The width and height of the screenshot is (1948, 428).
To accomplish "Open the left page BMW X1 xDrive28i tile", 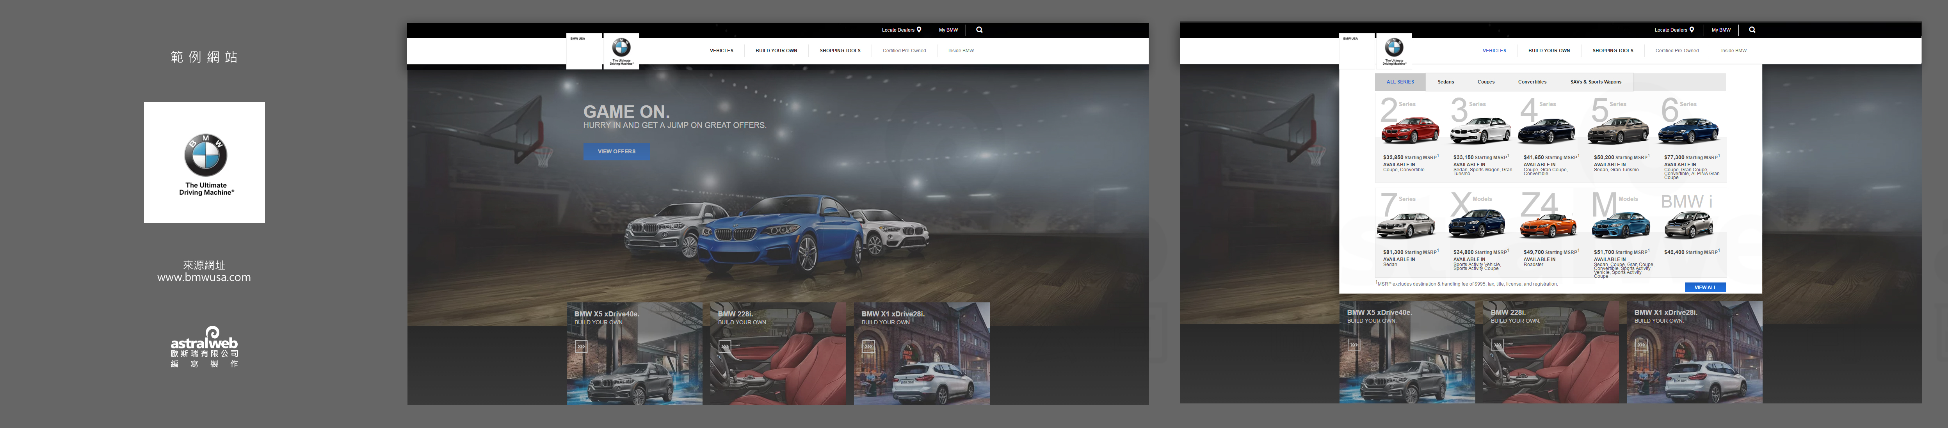I will [922, 354].
